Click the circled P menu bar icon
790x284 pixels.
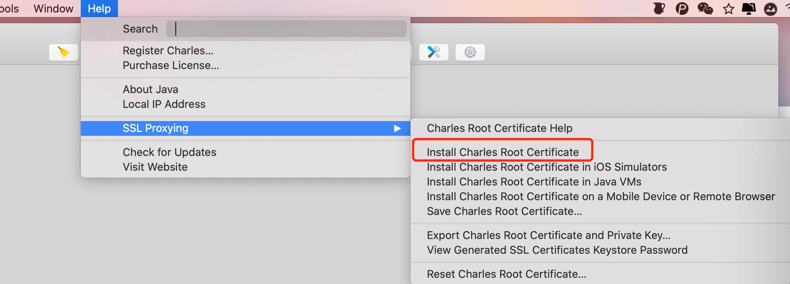pos(682,9)
